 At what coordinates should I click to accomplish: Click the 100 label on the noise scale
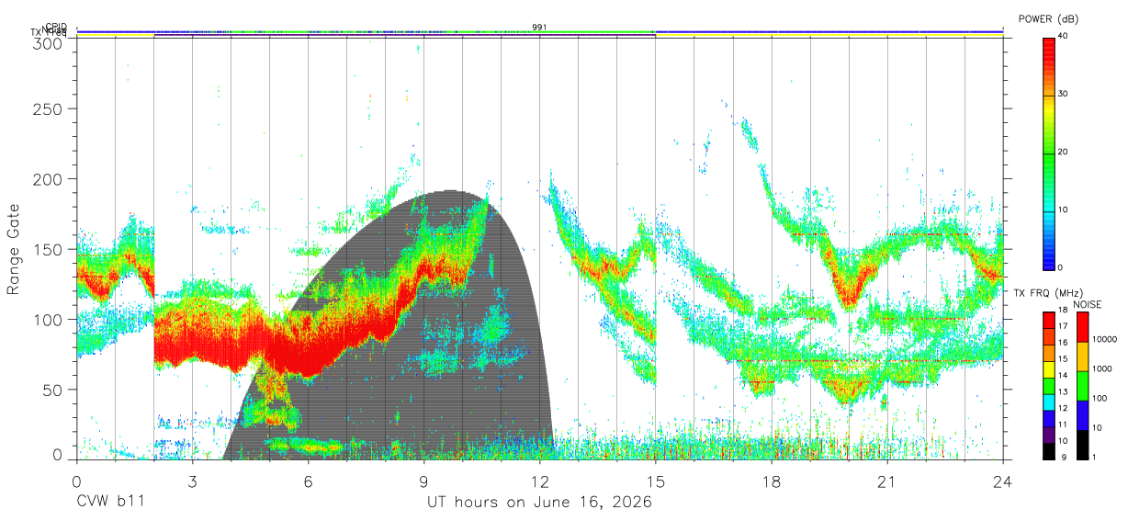coord(1099,399)
